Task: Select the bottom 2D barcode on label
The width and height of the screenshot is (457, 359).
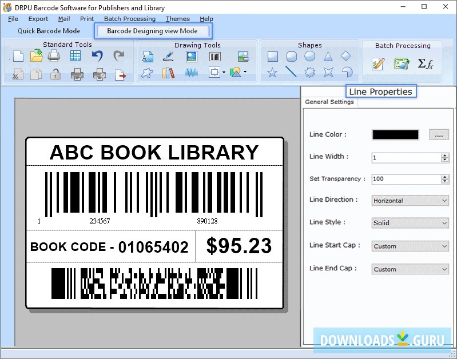Action: click(154, 284)
